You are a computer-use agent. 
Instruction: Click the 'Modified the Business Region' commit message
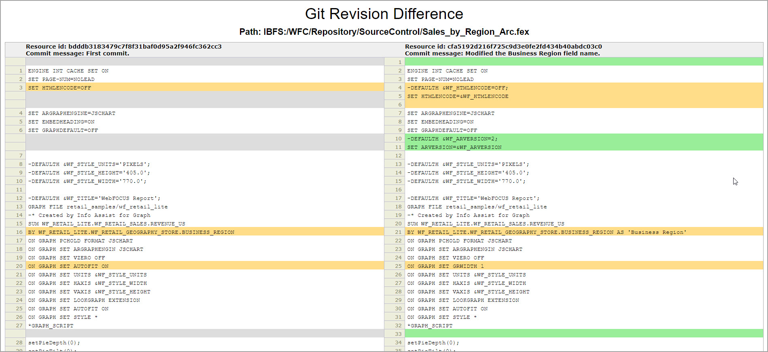pos(502,53)
